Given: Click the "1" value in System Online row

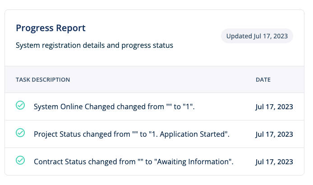Looking at the screenshot, I should (x=188, y=107).
